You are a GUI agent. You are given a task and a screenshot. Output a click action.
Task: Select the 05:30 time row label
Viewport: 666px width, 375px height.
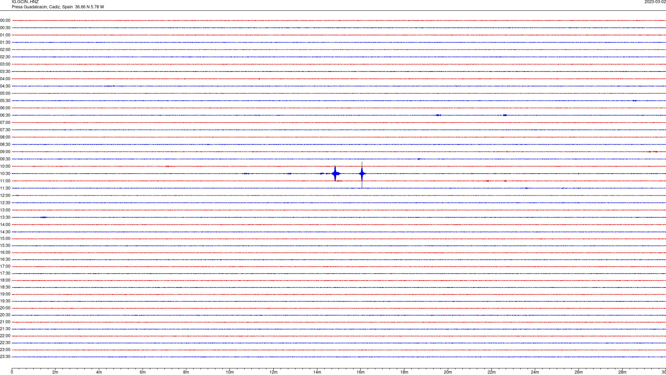(5, 101)
